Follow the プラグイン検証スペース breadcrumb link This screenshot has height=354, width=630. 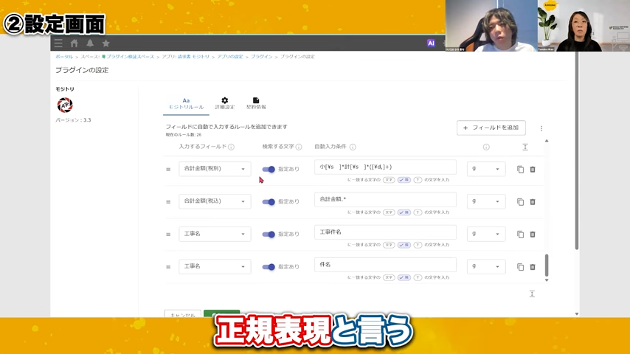pyautogui.click(x=130, y=57)
